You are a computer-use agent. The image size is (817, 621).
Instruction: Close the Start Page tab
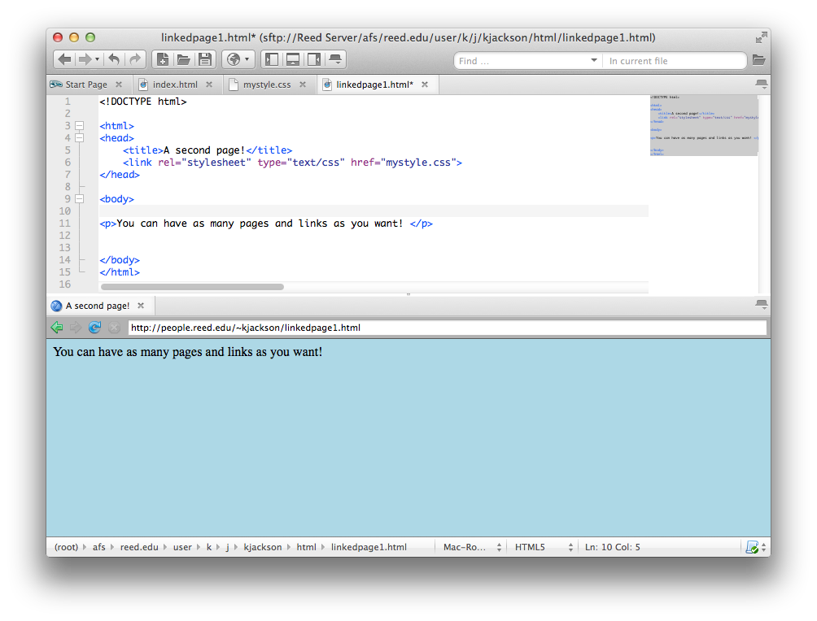pos(119,85)
